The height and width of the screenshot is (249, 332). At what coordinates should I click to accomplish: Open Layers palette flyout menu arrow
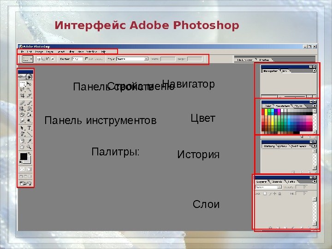coord(314,182)
